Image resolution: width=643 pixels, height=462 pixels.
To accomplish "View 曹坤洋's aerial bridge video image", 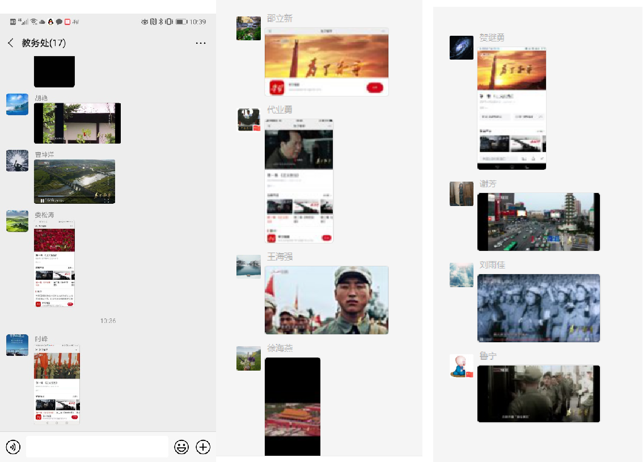I will tap(74, 182).
